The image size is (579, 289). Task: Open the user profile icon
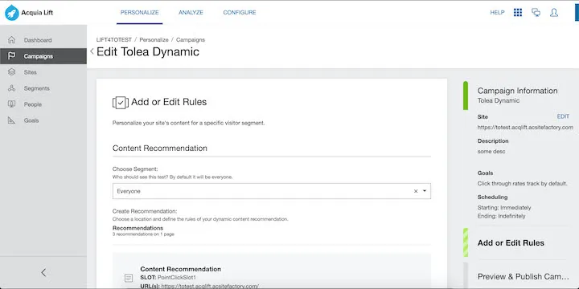[x=554, y=13]
